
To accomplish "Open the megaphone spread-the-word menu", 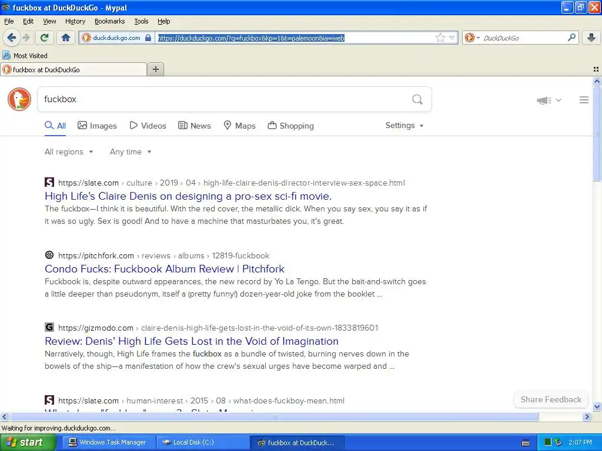I will [x=549, y=100].
